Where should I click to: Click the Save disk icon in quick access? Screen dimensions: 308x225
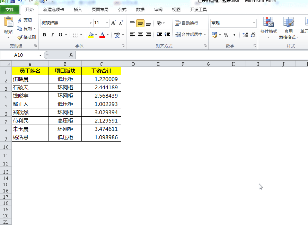[x=12, y=1]
